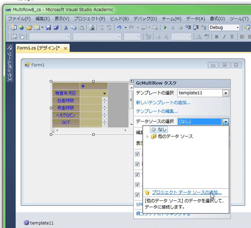The image size is (251, 228).
Task: Toggle the first checkbox in GcMultiRow tasks
Action: coord(138,154)
